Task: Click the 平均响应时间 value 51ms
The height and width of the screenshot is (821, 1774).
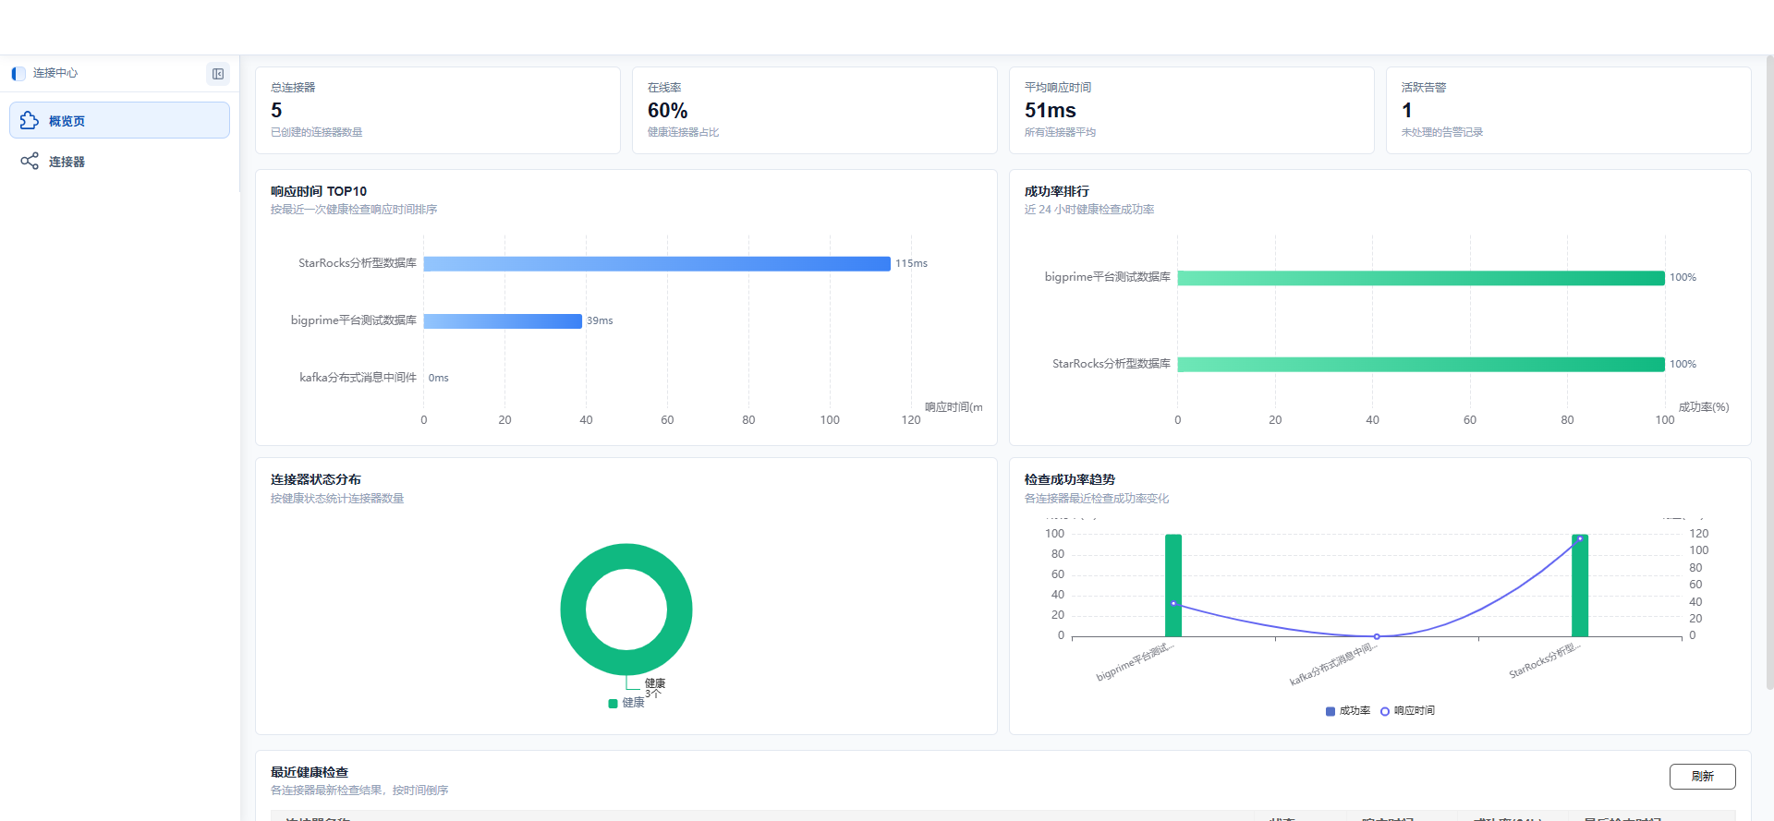Action: (1050, 111)
